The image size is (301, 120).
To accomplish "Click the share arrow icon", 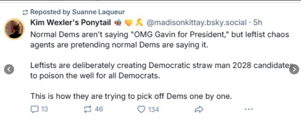I will [x=199, y=109].
